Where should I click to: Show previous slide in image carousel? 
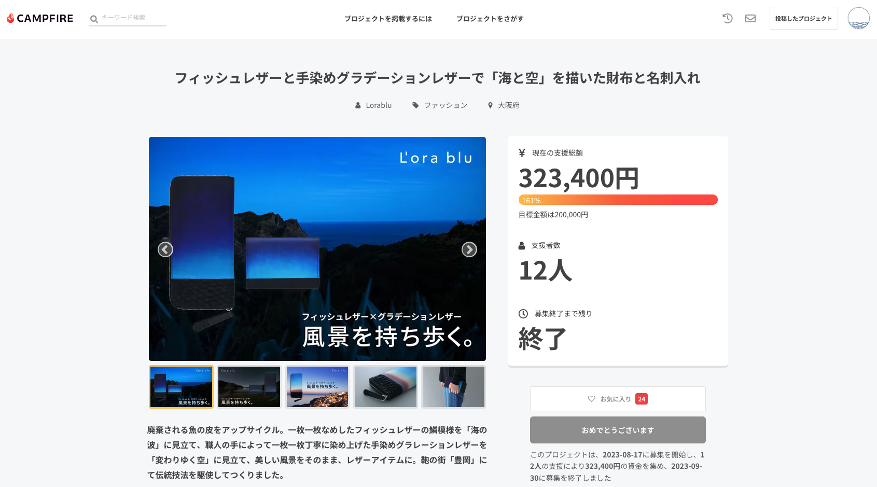click(165, 249)
